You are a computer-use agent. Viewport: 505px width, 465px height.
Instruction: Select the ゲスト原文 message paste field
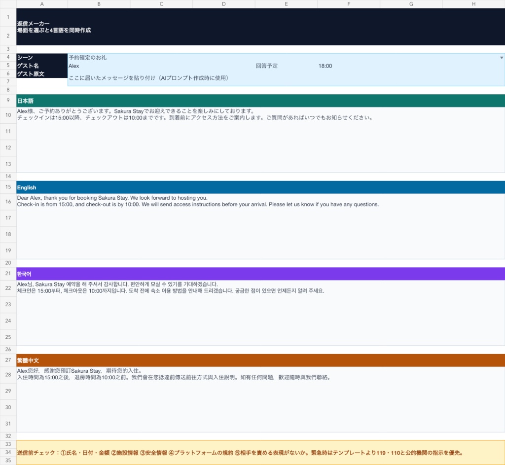(286, 78)
